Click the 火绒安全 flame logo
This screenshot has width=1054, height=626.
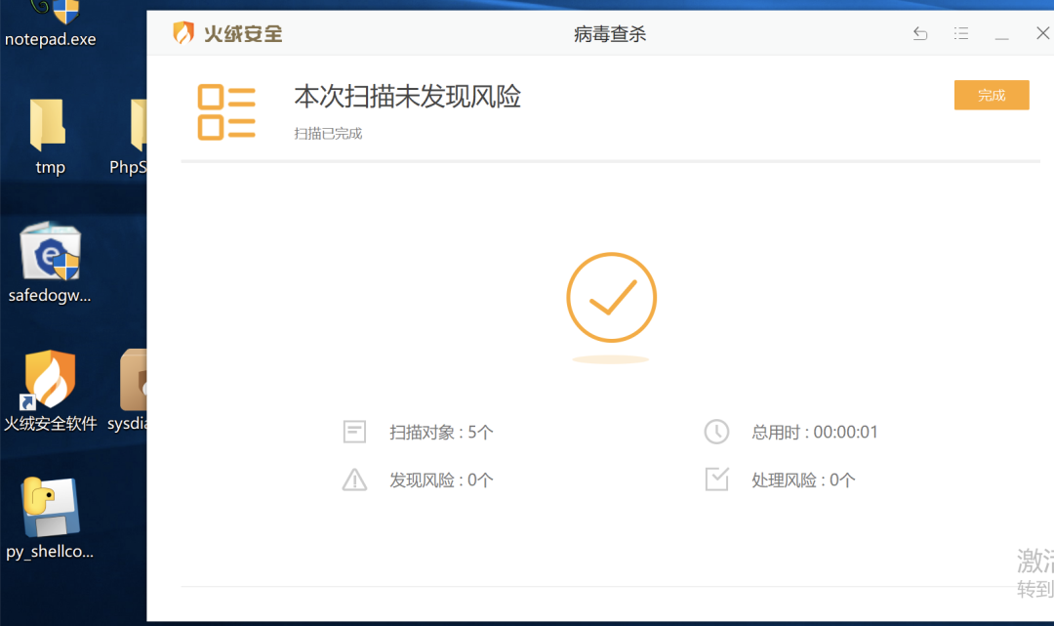pyautogui.click(x=182, y=32)
